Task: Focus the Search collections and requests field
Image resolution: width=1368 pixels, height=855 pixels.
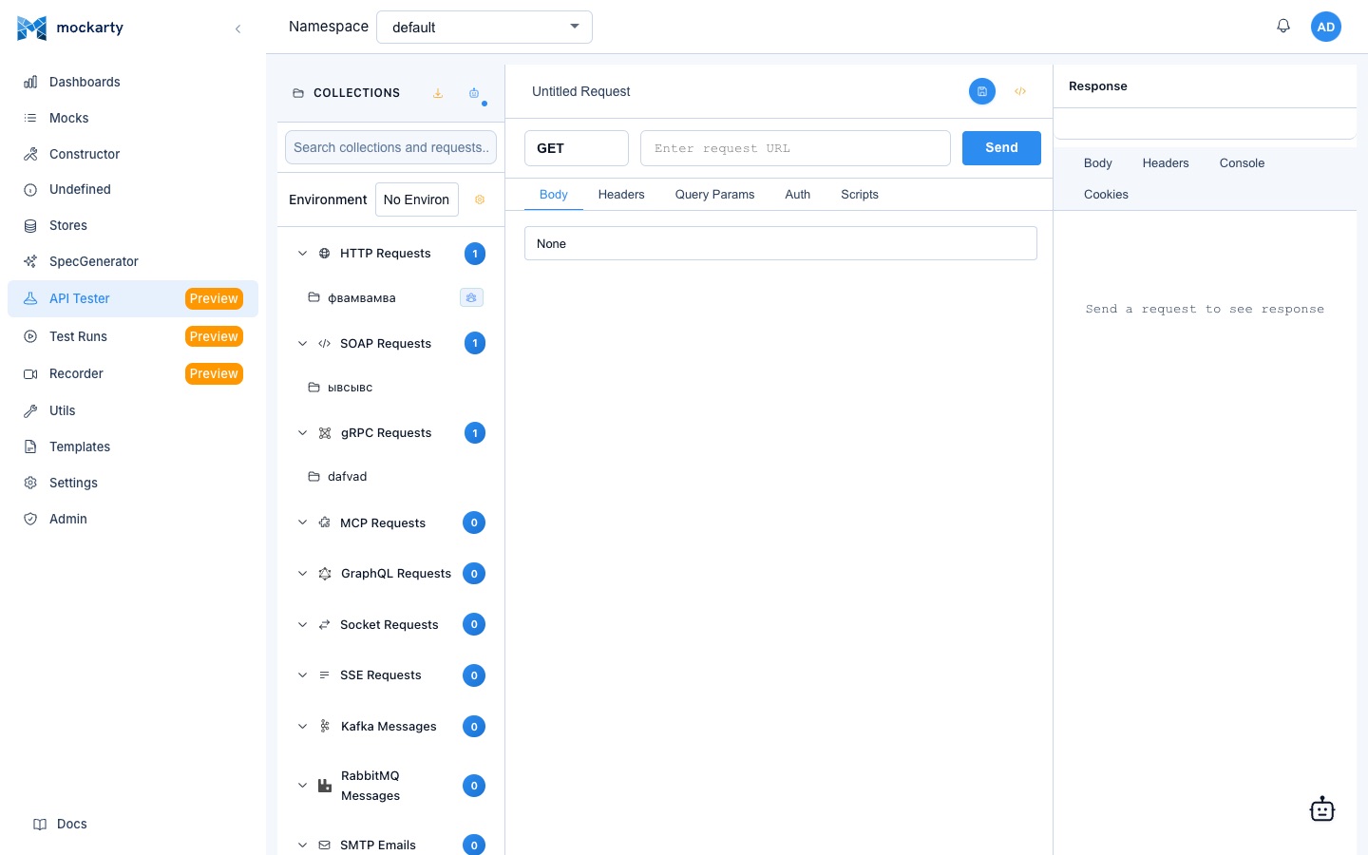Action: [390, 147]
